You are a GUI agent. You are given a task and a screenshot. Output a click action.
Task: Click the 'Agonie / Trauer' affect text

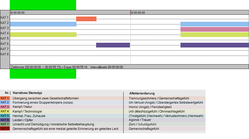tap(140, 120)
